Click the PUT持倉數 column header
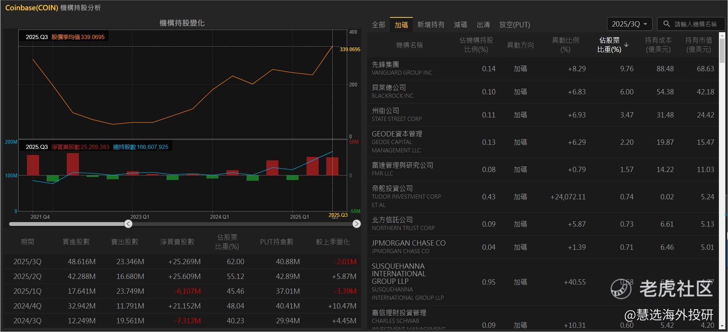The image size is (728, 332). click(x=277, y=242)
